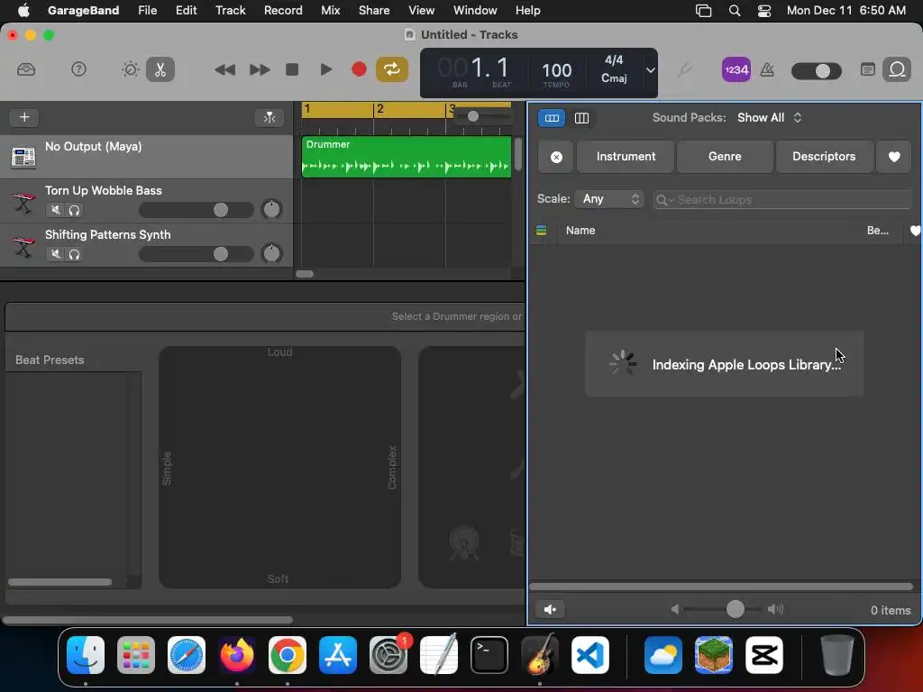Open the Record menu
923x692 pixels.
pos(283,10)
